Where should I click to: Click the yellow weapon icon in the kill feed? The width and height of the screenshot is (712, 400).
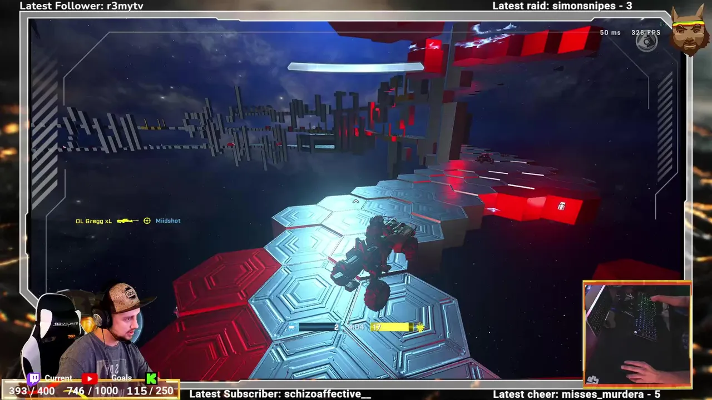coord(128,221)
